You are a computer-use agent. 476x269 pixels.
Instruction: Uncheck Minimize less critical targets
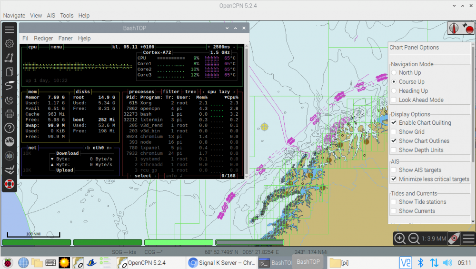[x=430, y=179]
